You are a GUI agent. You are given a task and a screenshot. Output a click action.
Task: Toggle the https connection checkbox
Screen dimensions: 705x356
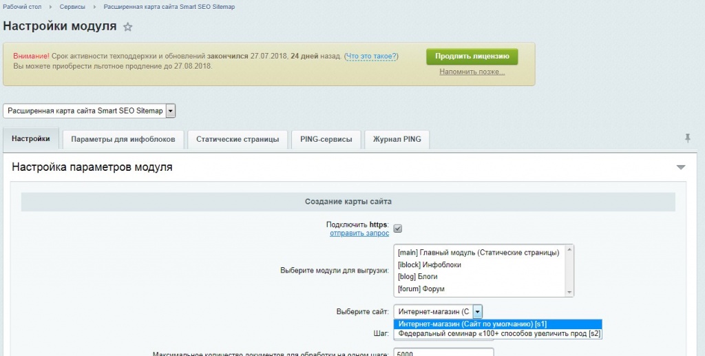398,228
